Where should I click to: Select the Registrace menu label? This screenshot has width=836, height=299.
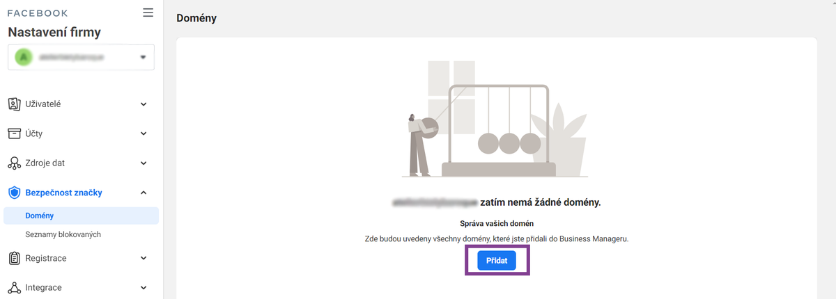point(46,258)
